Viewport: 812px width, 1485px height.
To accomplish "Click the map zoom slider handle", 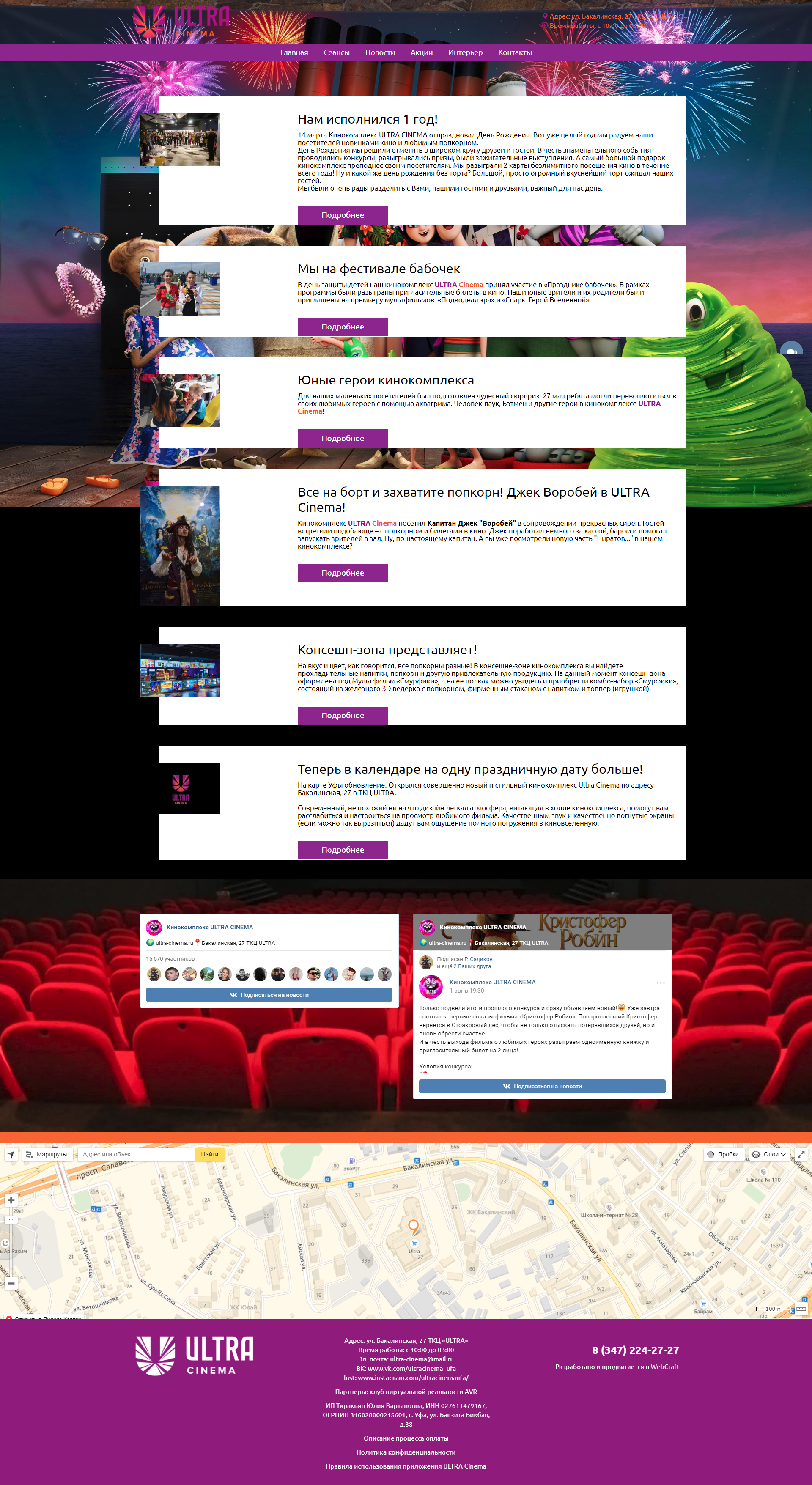I will click(x=11, y=1220).
